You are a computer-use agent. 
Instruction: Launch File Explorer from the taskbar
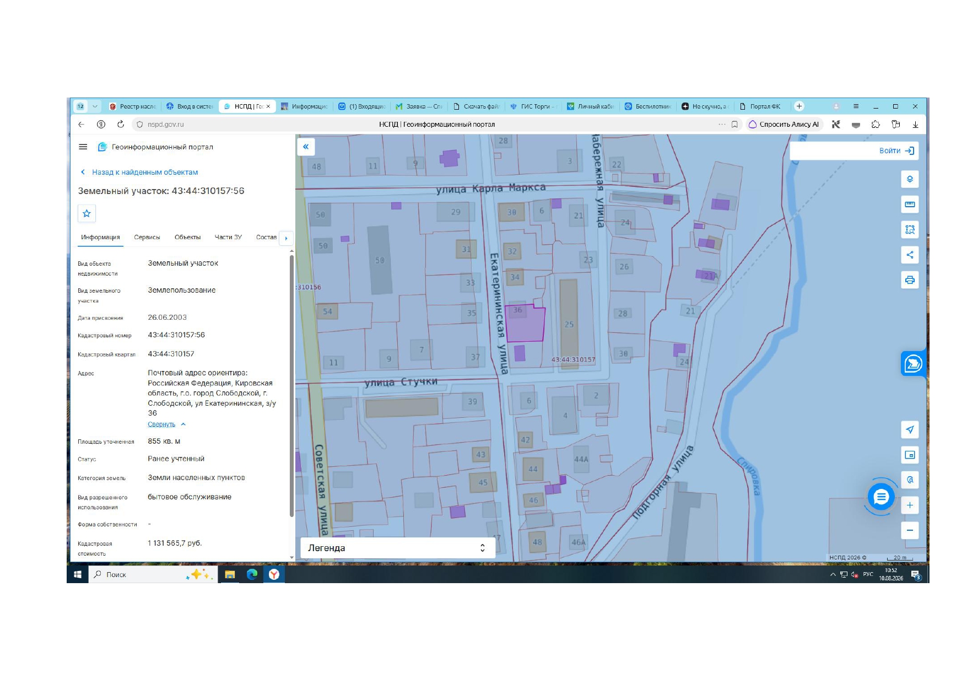pos(230,574)
